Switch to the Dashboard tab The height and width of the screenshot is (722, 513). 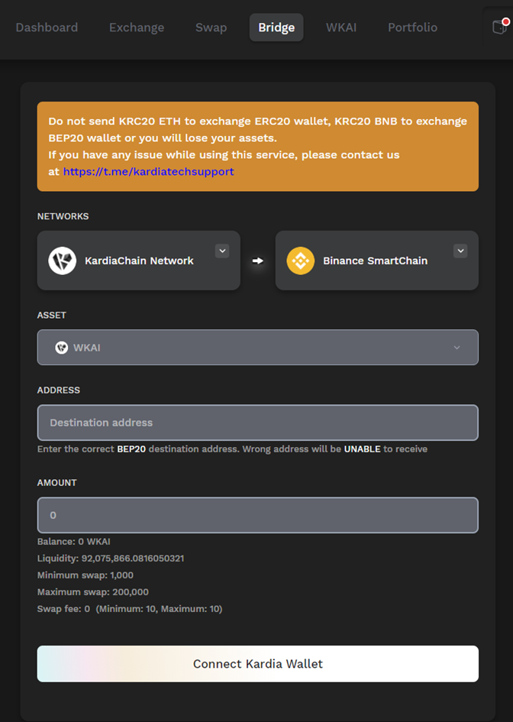(x=47, y=28)
